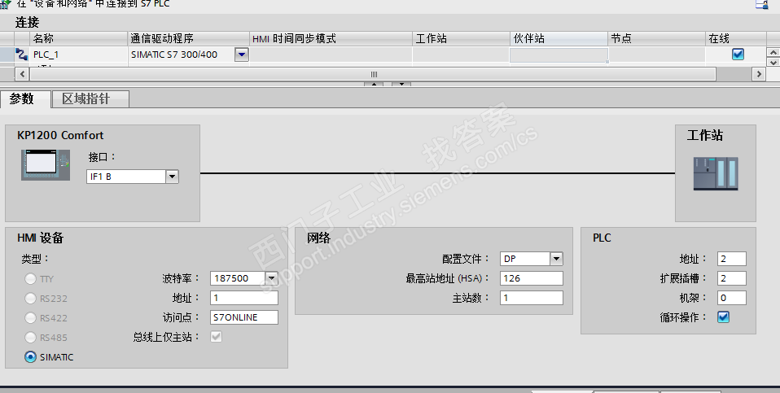Select the RS485 radio button

[30, 338]
